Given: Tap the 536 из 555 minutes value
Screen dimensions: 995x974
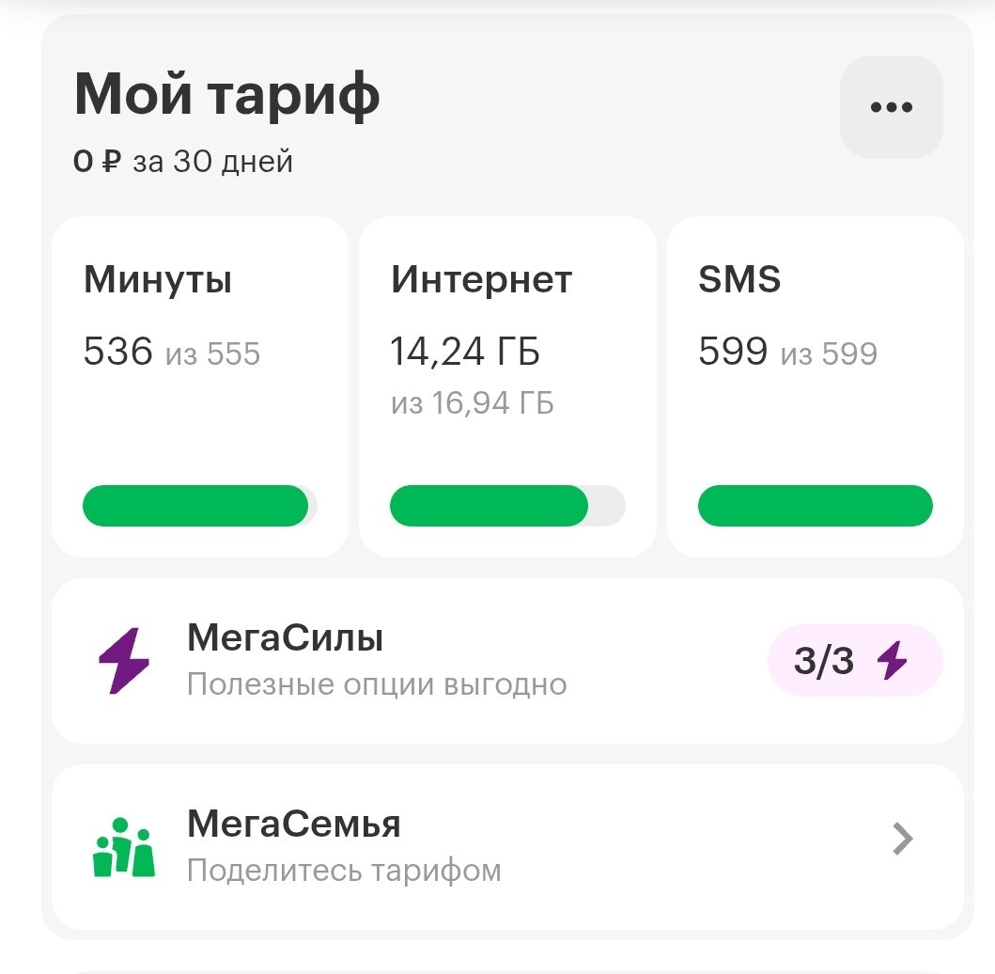Looking at the screenshot, I should coord(172,353).
